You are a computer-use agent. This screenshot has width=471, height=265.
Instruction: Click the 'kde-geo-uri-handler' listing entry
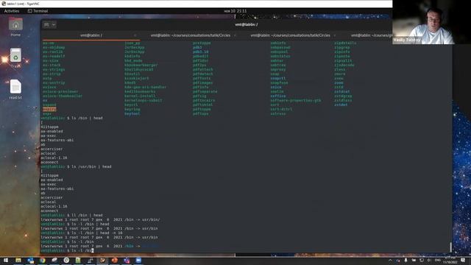pyautogui.click(x=146, y=87)
